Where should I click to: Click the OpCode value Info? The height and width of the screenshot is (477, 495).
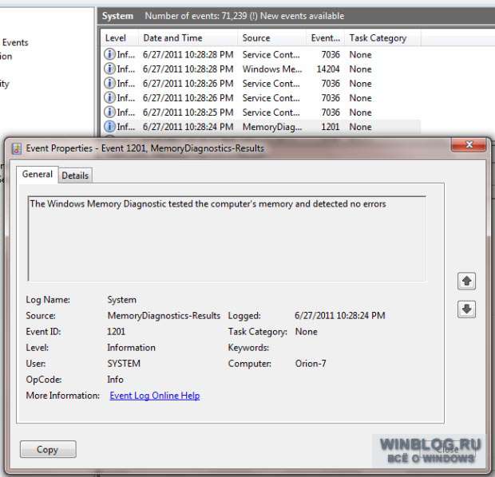[x=115, y=379]
